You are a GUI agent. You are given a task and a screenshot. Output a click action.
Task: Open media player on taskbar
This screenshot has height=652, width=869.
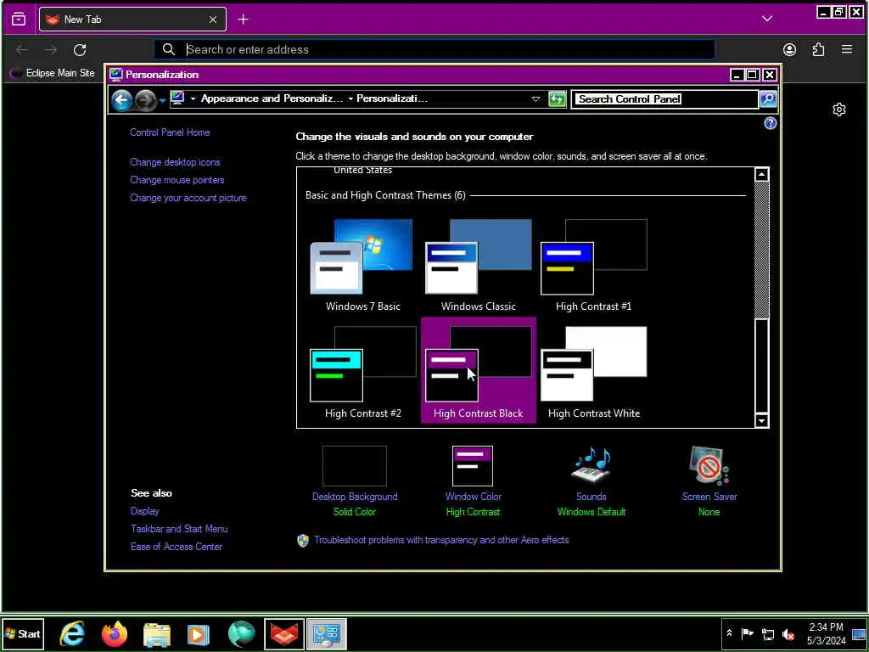tap(199, 633)
